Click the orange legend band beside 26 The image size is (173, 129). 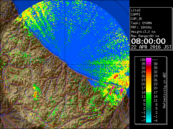tap(149, 76)
